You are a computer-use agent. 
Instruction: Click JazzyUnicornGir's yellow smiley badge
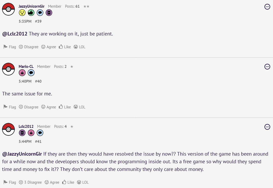click(22, 13)
